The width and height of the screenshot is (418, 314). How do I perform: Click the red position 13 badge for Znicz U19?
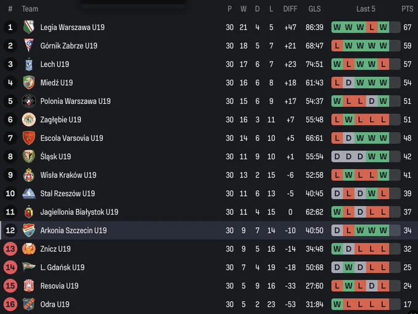coord(10,249)
